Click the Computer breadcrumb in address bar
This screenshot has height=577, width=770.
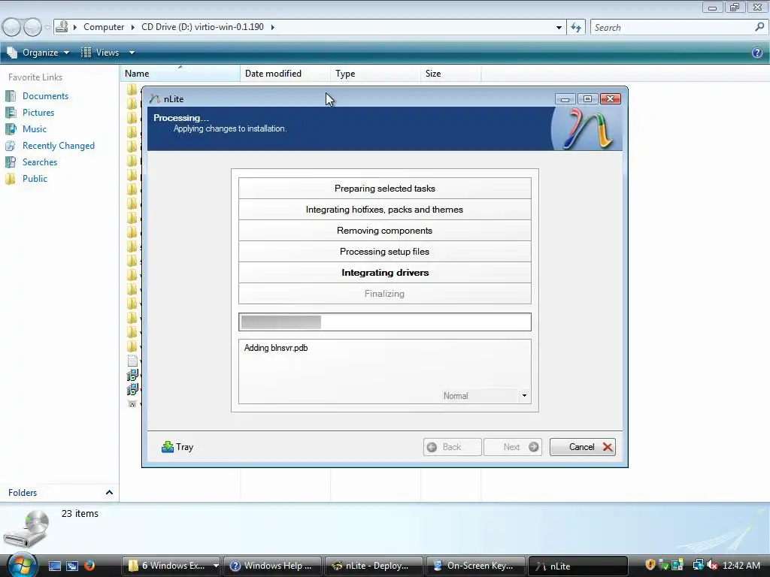click(x=104, y=27)
